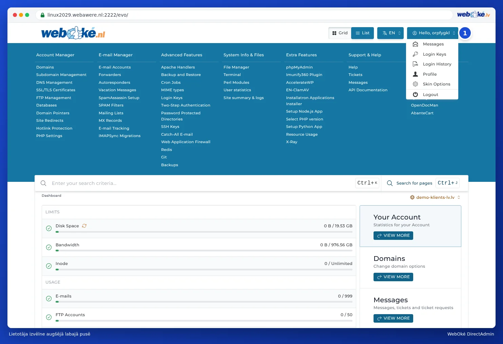Click the Logout power icon
The width and height of the screenshot is (503, 344).
click(x=415, y=95)
